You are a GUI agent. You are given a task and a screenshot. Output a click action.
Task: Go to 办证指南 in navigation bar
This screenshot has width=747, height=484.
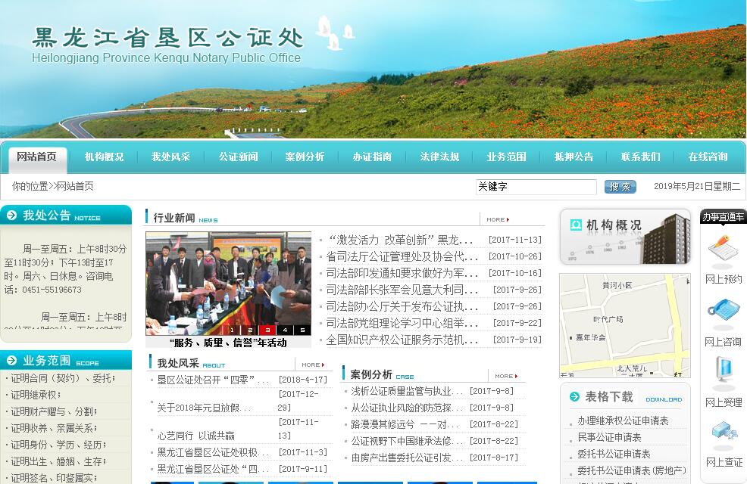[x=372, y=157]
